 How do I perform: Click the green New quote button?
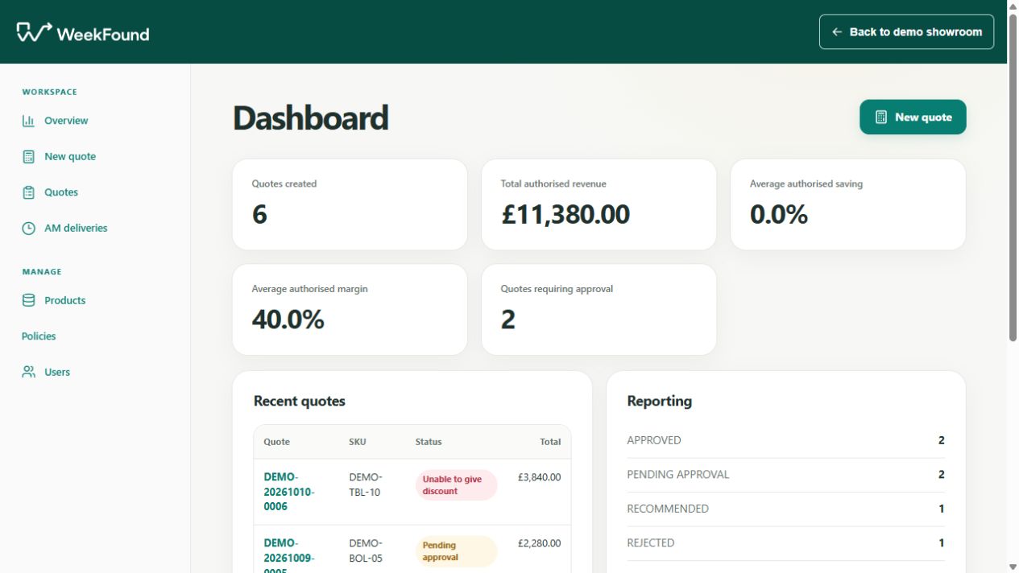click(913, 117)
